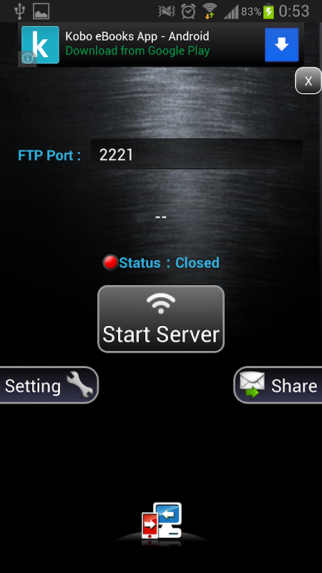Click the phone-to-computer transfer logo

162,521
